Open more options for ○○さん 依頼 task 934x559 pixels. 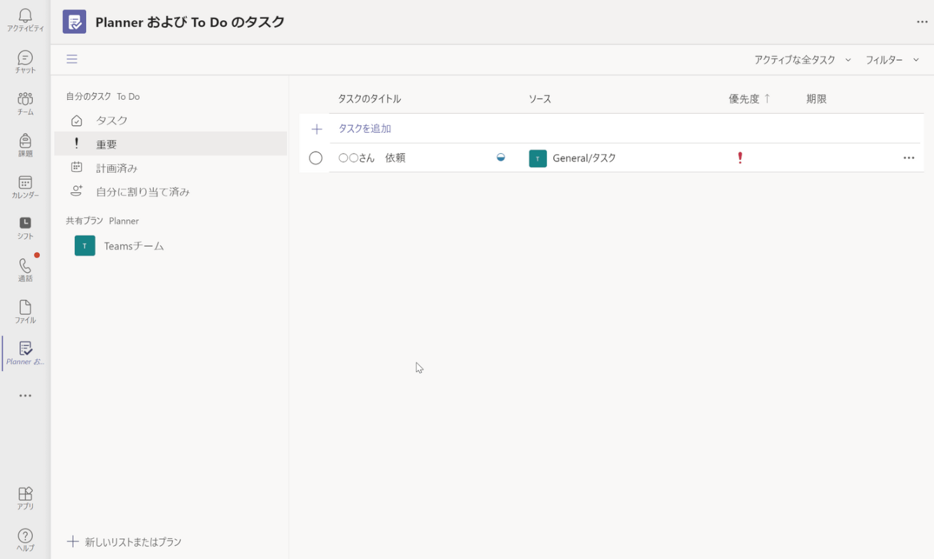(x=909, y=158)
